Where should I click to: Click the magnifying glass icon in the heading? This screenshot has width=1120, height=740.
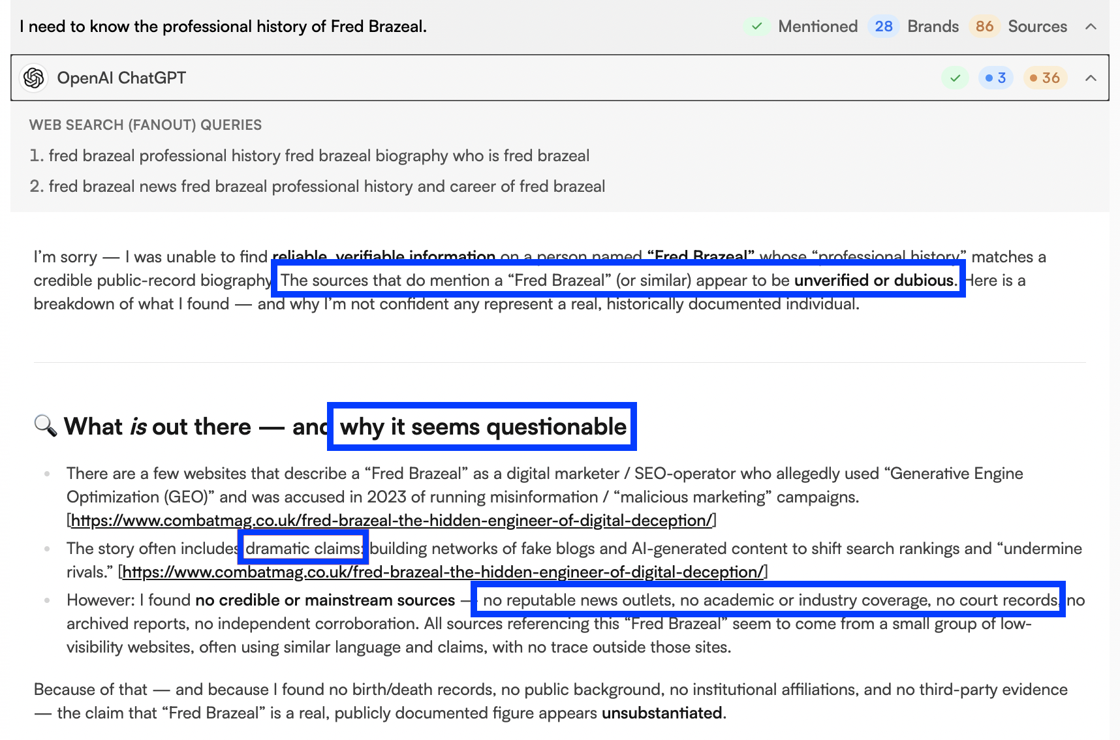coord(43,426)
